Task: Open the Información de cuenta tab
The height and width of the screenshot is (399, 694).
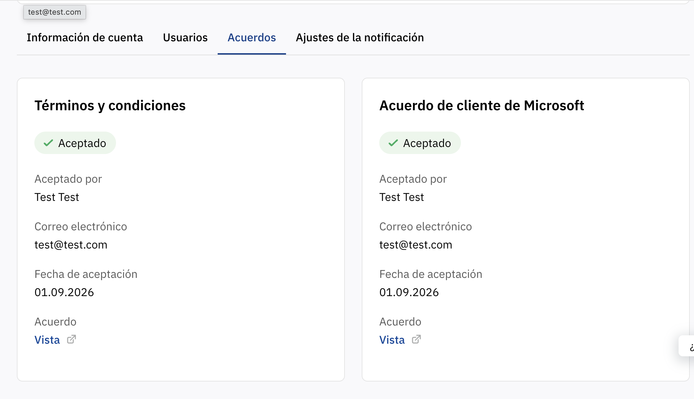Action: point(85,37)
